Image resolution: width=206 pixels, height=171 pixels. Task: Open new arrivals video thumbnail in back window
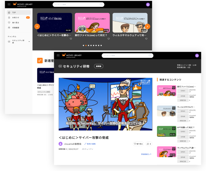pos(46,75)
